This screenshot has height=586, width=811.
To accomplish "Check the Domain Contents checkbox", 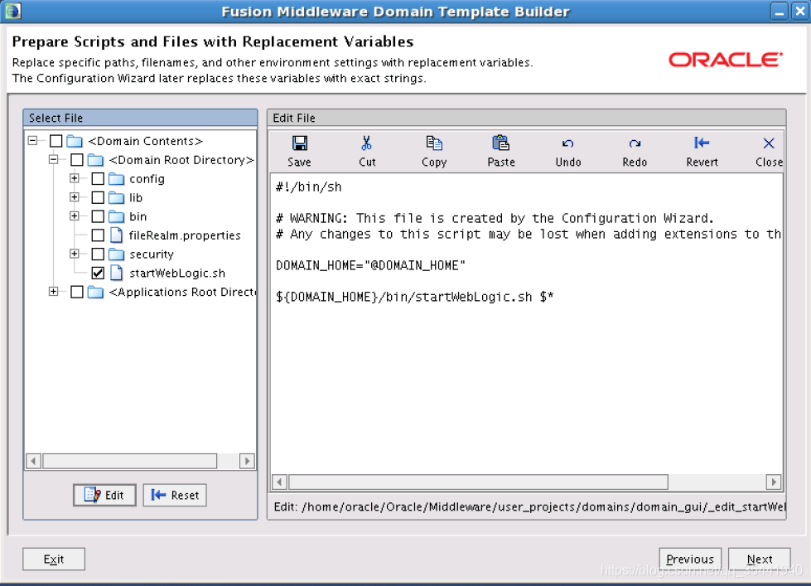I will coord(56,141).
